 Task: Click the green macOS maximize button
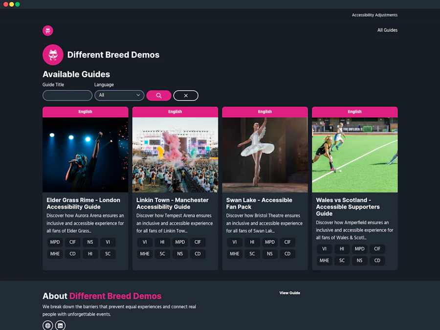pos(18,4)
